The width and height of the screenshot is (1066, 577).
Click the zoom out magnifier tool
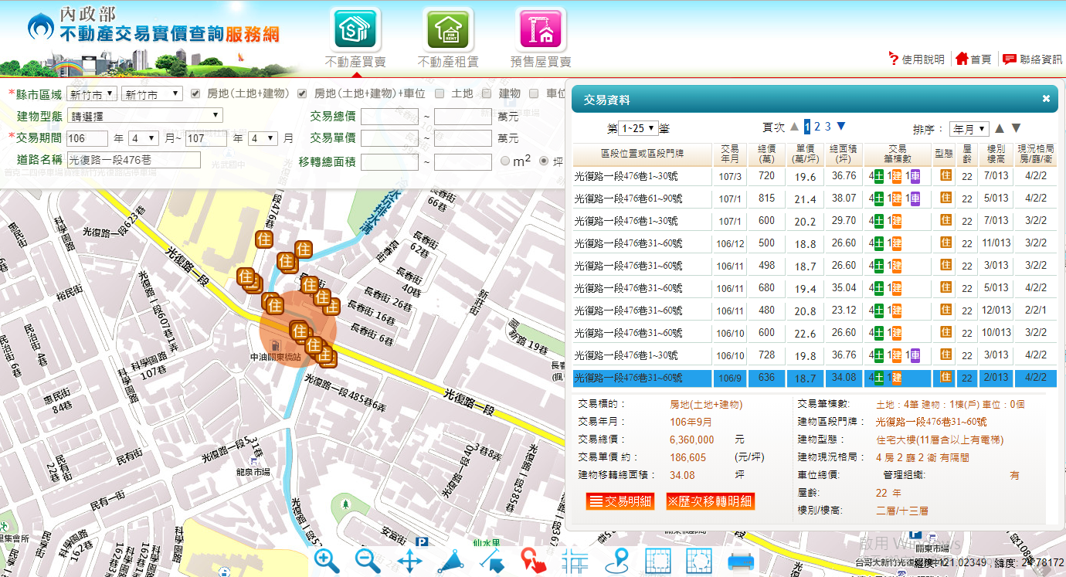pos(368,561)
